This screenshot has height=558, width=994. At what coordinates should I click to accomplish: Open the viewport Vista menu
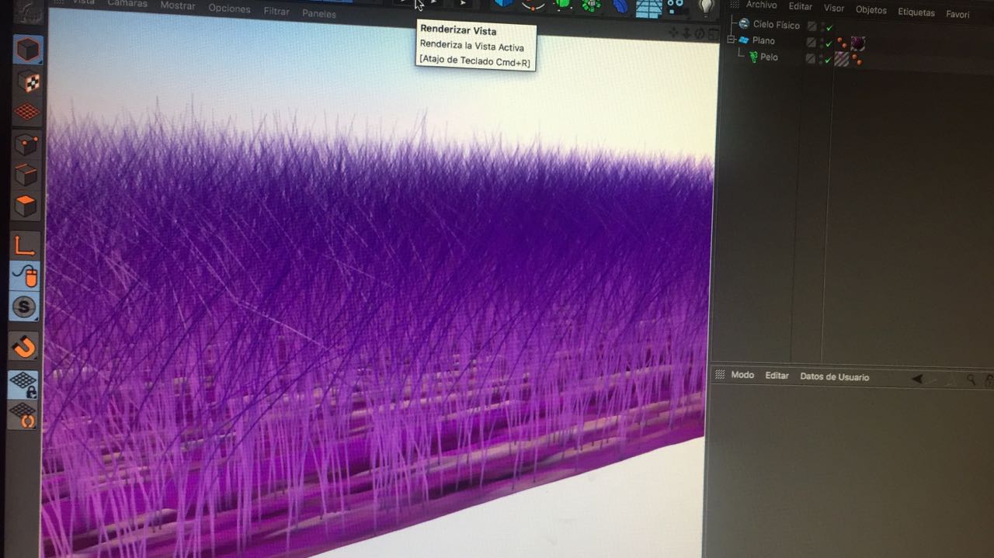(83, 2)
